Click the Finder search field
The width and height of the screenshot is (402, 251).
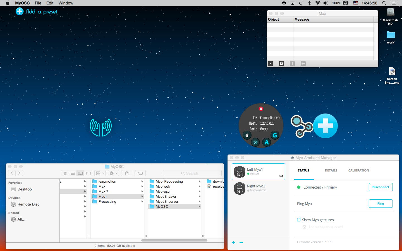(x=192, y=173)
